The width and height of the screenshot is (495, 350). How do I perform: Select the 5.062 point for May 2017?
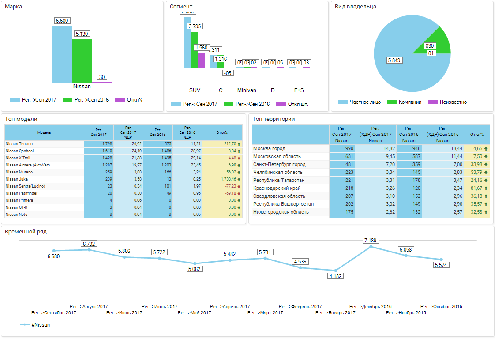coord(195,263)
